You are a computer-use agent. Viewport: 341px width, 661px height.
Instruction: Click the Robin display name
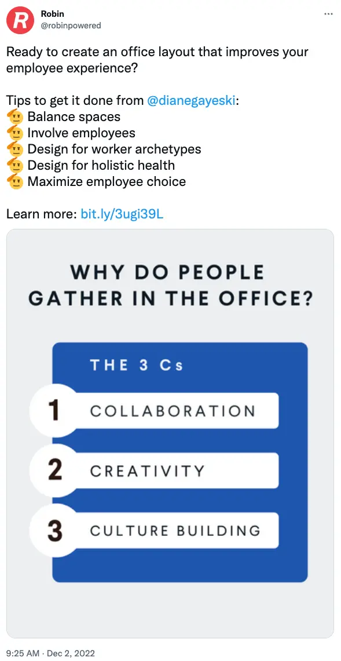coord(52,13)
